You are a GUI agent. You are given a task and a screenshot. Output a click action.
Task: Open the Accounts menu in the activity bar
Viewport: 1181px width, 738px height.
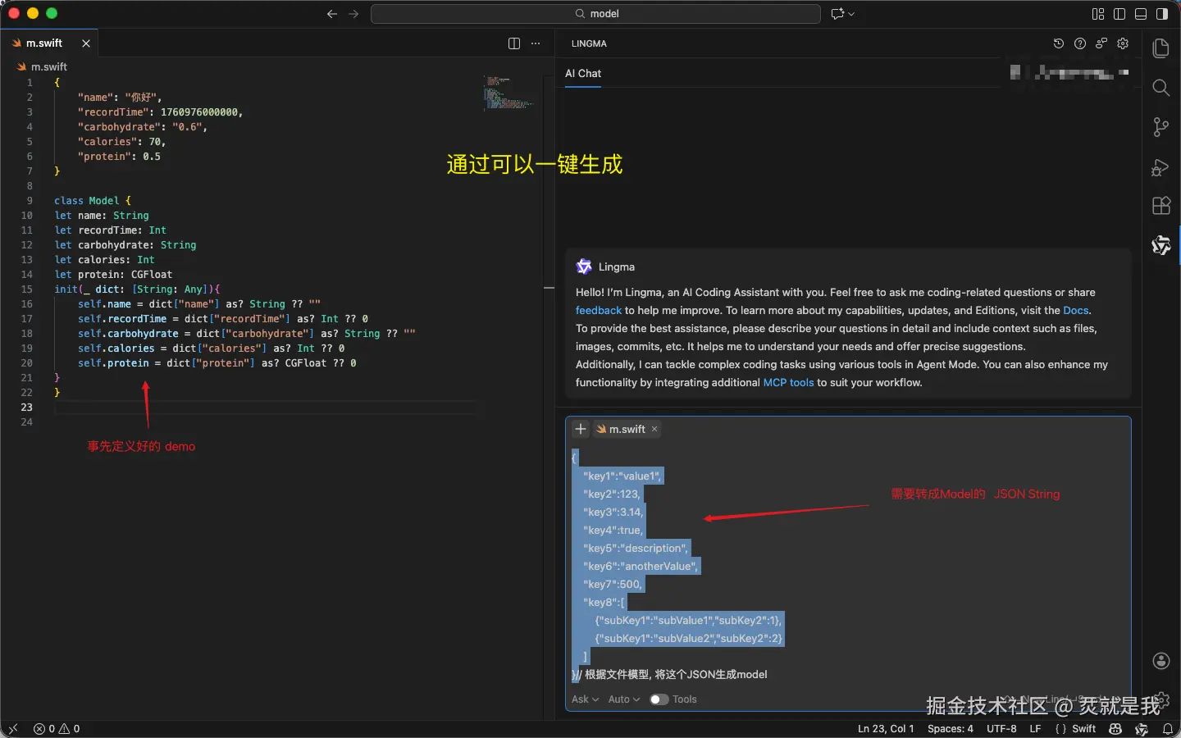click(x=1160, y=661)
